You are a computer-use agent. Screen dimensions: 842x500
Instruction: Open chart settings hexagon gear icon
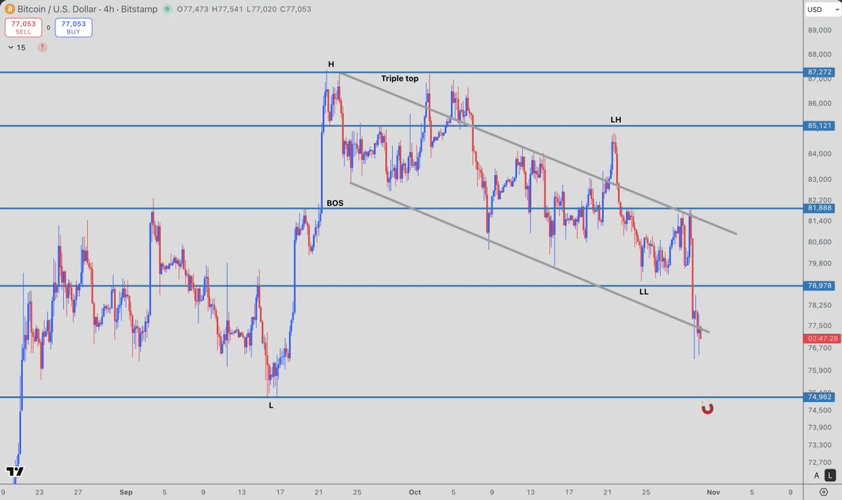823,492
